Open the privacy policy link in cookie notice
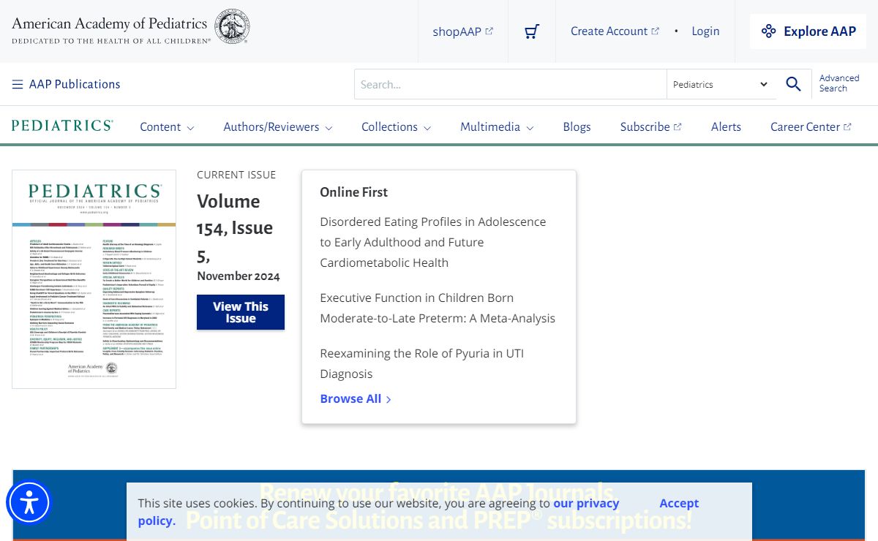Image resolution: width=878 pixels, height=541 pixels. (378, 512)
